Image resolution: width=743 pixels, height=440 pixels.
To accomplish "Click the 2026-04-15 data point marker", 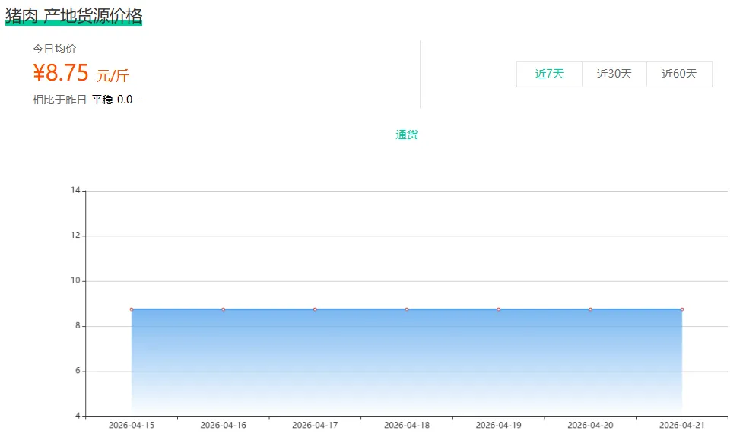I will coord(132,309).
